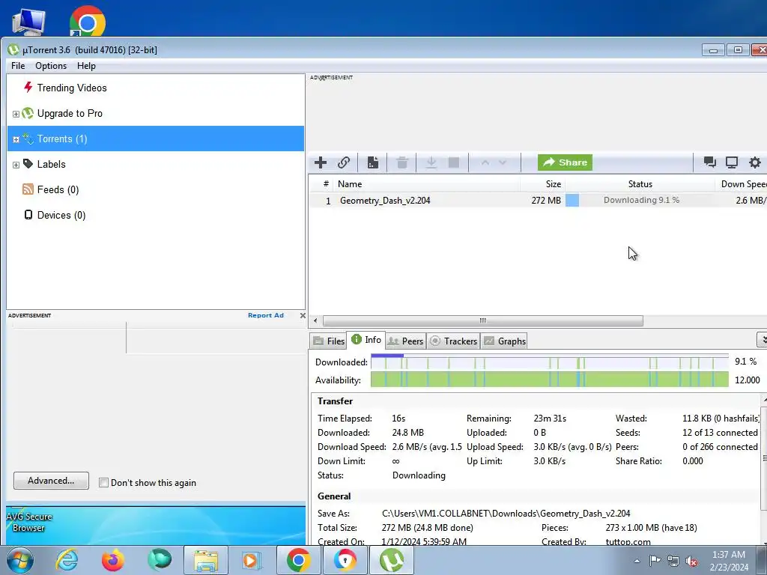The height and width of the screenshot is (575, 767).
Task: Click the Start Torrent download arrow icon
Action: click(x=431, y=162)
